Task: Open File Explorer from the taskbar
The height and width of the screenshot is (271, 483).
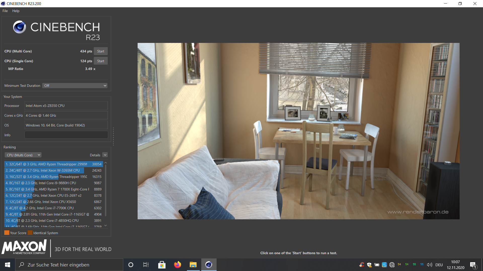Action: pyautogui.click(x=193, y=264)
